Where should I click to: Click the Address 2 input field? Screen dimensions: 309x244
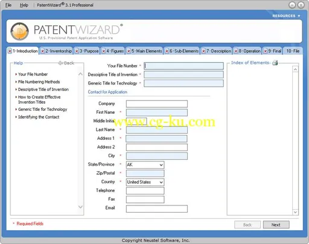click(157, 147)
